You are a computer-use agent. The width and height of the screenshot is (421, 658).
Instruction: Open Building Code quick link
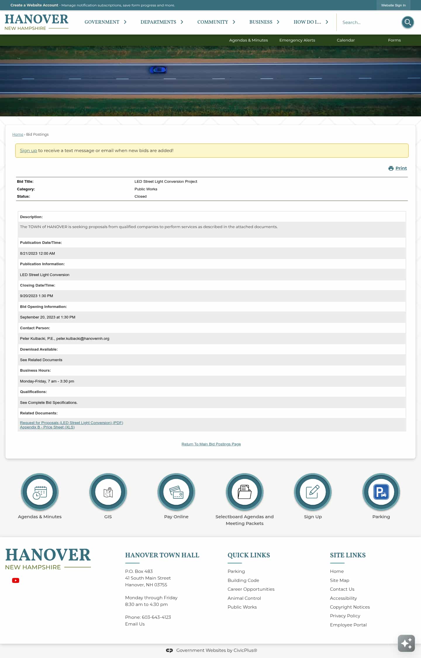point(243,580)
